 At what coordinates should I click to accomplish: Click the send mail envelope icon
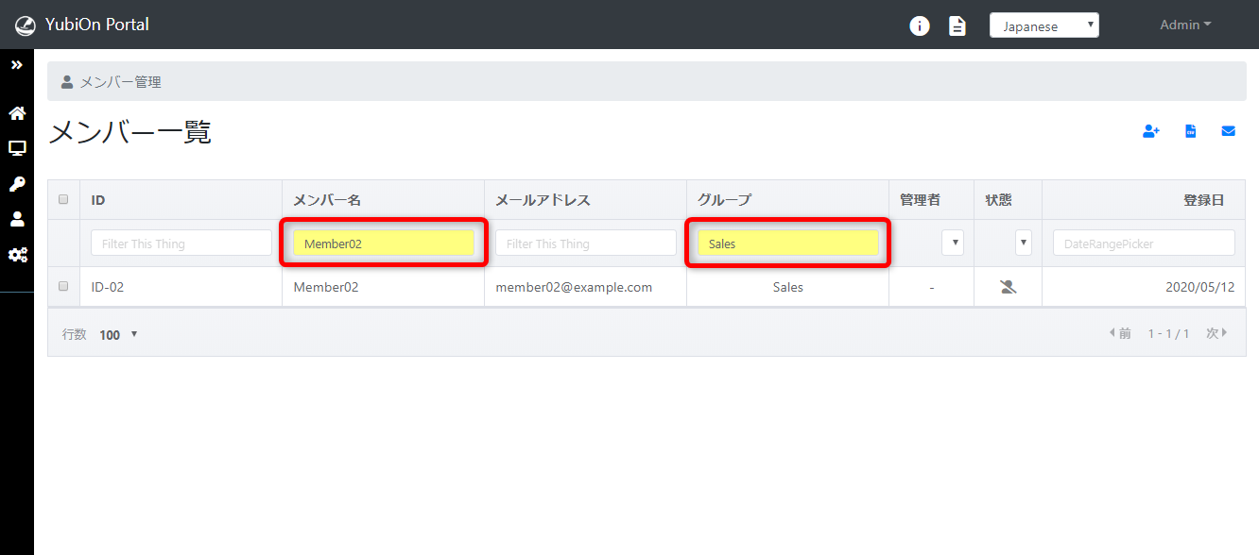(x=1228, y=132)
